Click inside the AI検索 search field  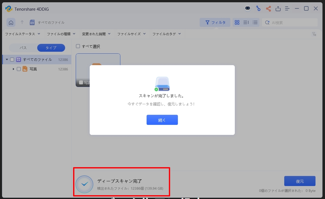pyautogui.click(x=290, y=22)
